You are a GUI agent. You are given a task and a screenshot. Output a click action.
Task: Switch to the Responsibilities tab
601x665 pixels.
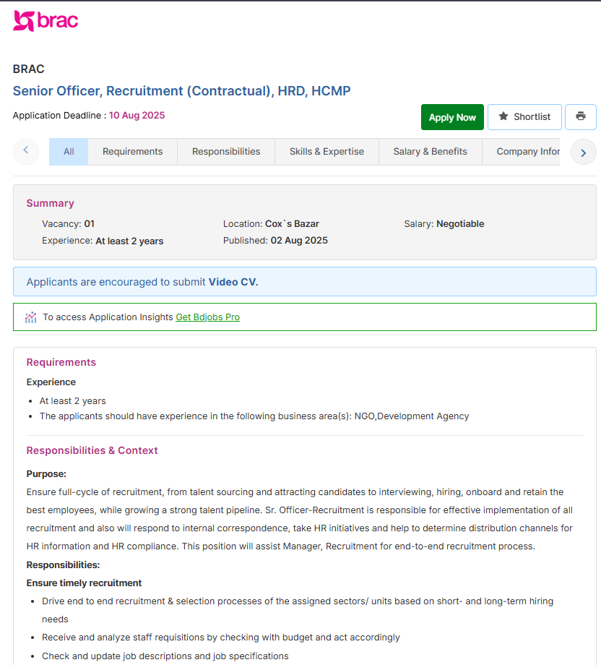point(226,151)
